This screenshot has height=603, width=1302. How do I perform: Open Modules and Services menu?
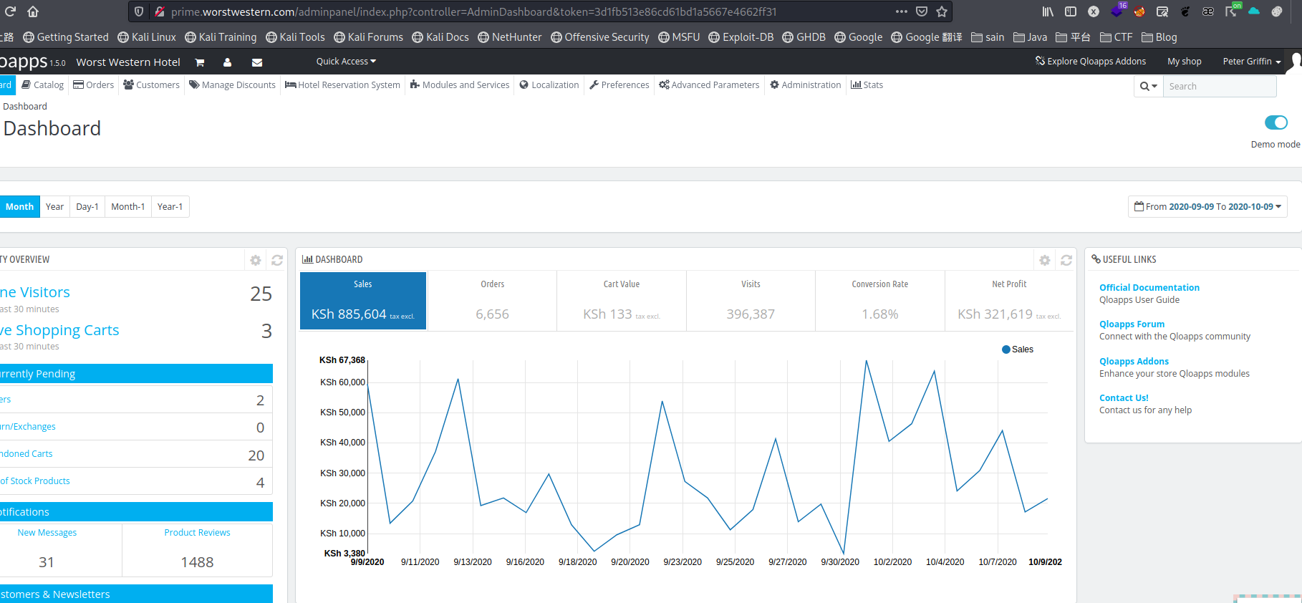[x=460, y=85]
